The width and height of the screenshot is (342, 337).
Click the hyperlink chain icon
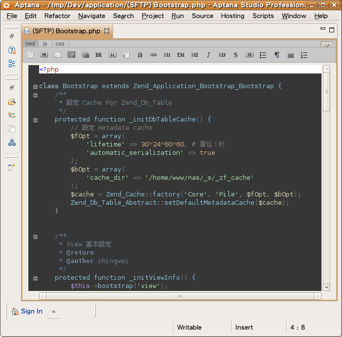[x=154, y=55]
